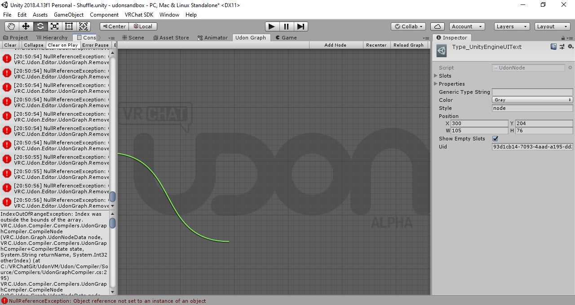
Task: Click the Position Y field
Action: 544,123
